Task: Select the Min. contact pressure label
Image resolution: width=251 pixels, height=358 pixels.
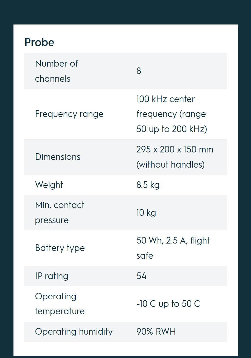Action: pos(60,212)
